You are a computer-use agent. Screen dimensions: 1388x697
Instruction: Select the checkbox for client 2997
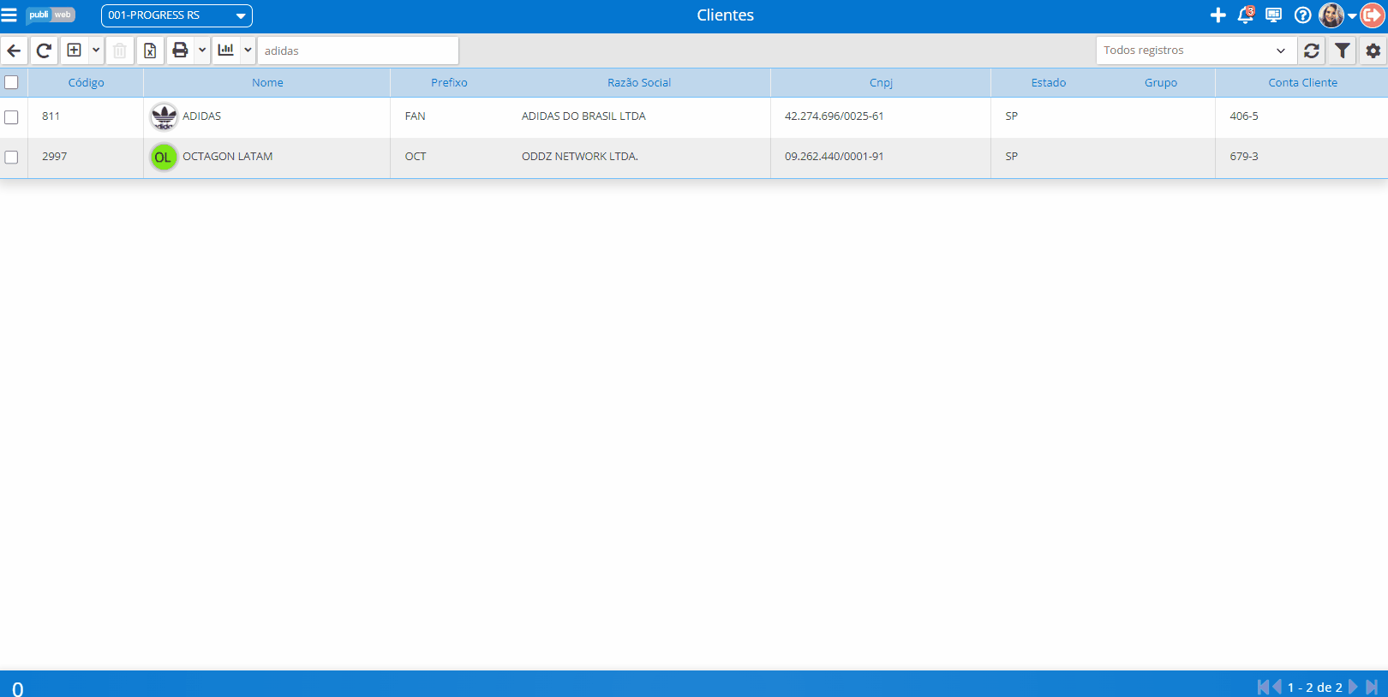pos(11,157)
